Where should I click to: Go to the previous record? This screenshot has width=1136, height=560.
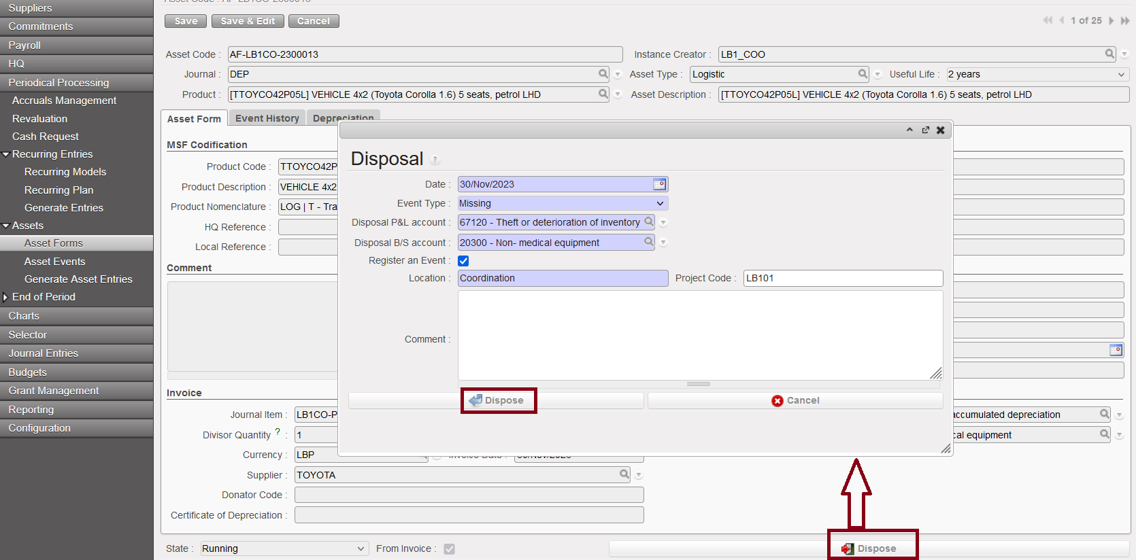coord(1061,20)
